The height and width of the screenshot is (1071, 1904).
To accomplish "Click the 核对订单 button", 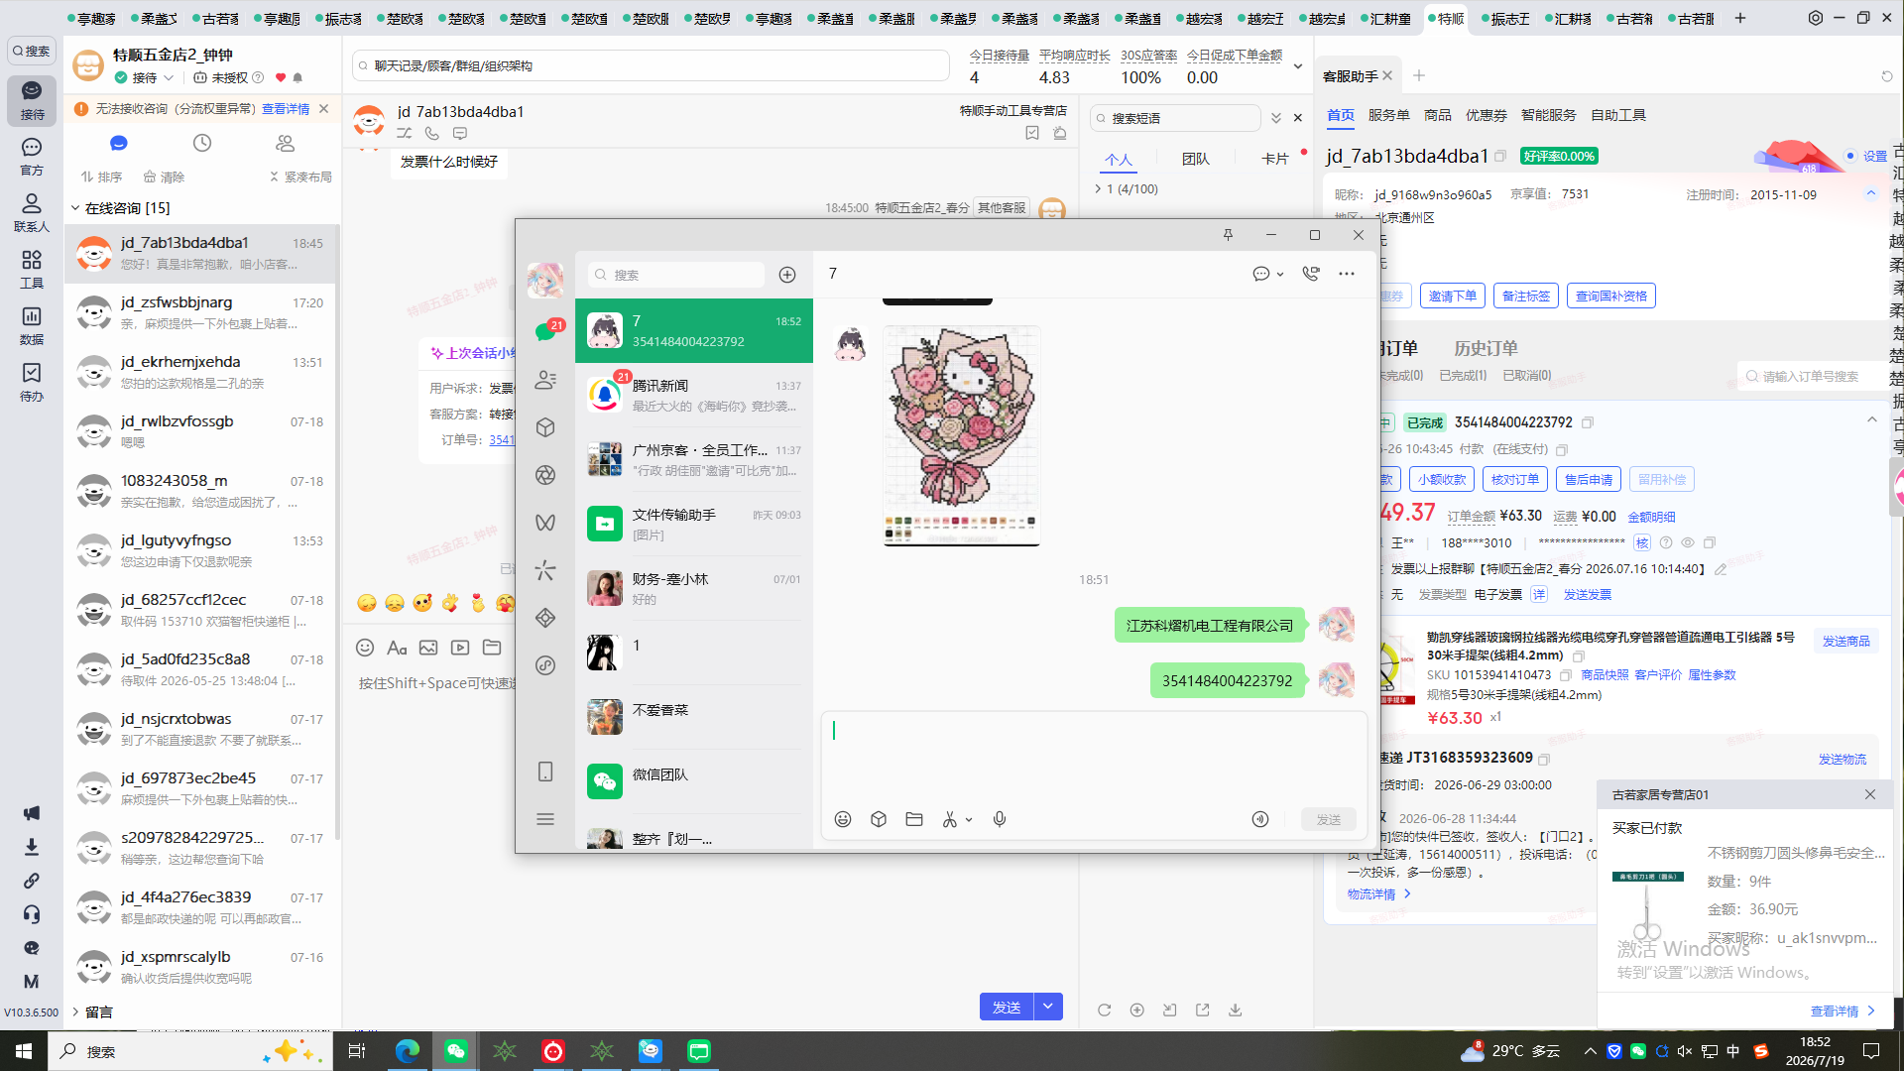I will click(1515, 479).
